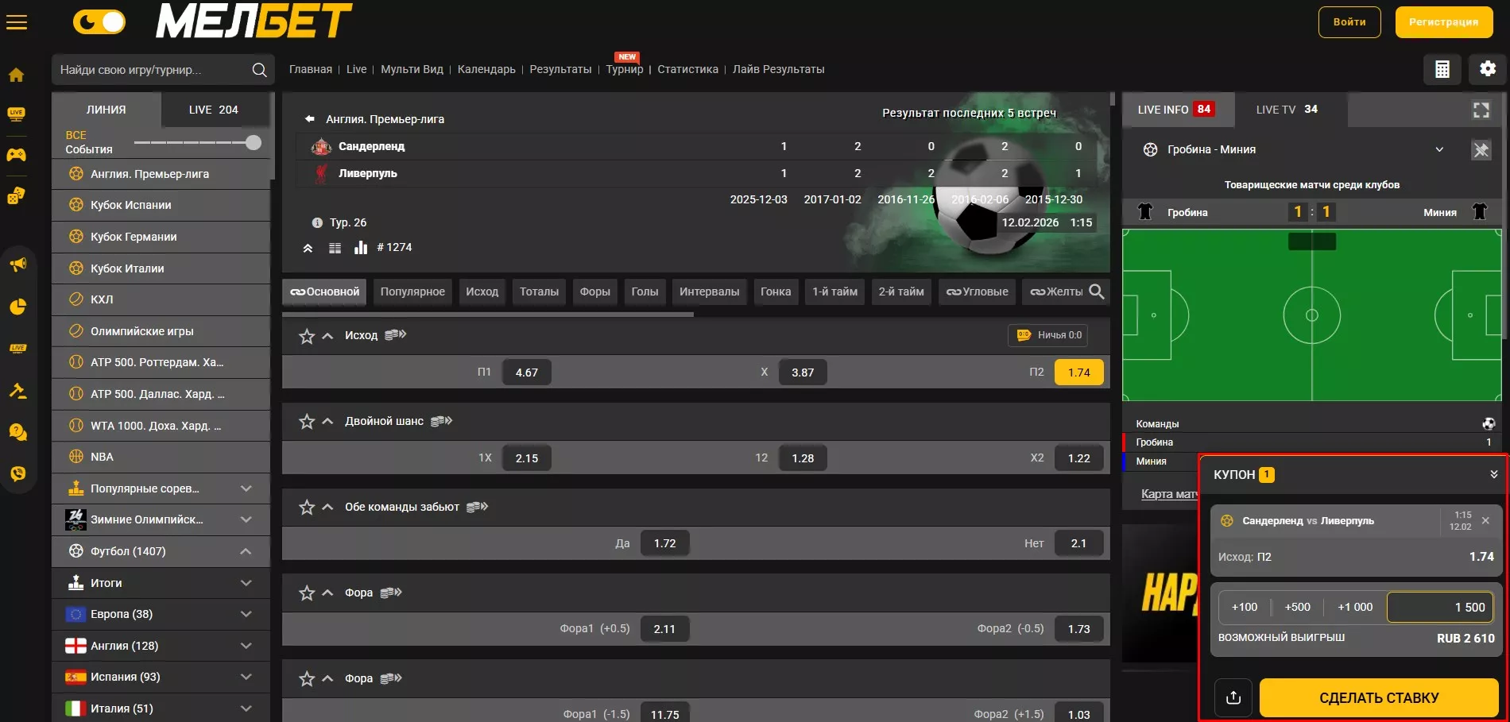Switch to the LIVE 204 tab
This screenshot has width=1510, height=722.
(213, 110)
